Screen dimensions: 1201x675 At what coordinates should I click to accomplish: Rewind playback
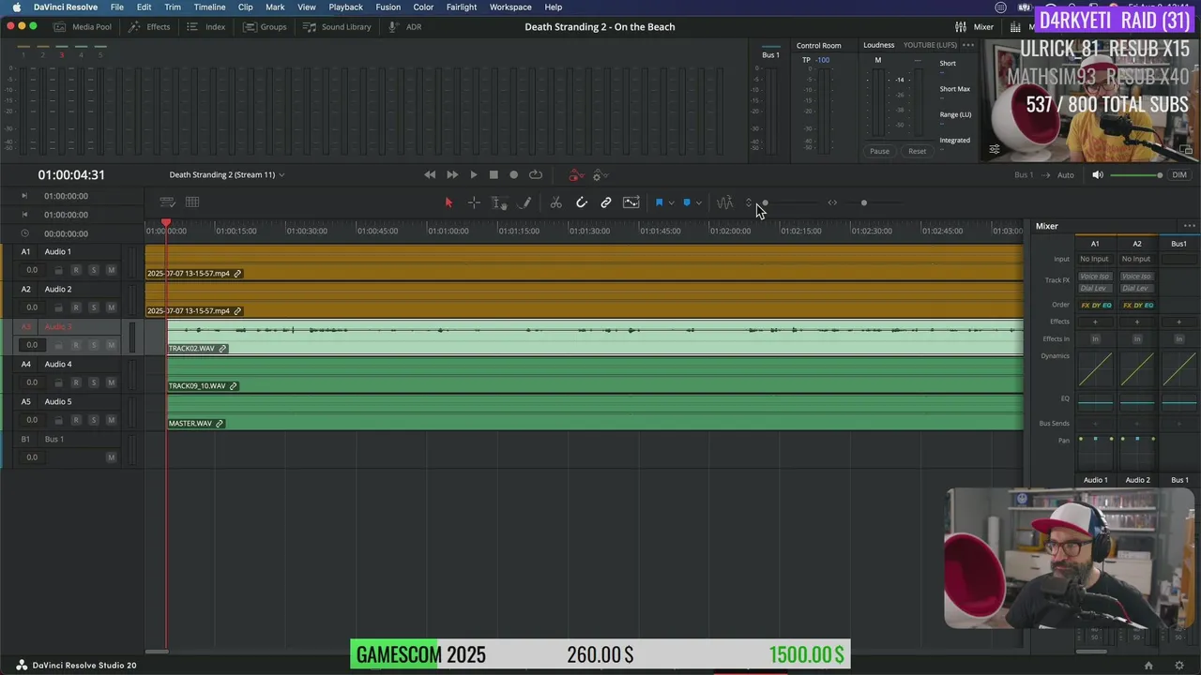[430, 174]
